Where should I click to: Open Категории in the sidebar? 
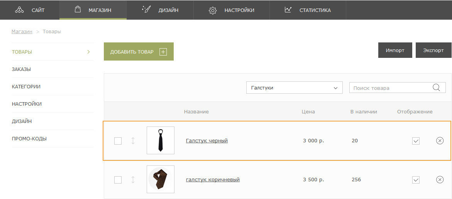[52, 87]
